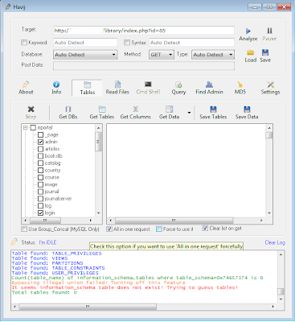Collapse the root database tree node
The width and height of the screenshot is (295, 322).
point(26,128)
